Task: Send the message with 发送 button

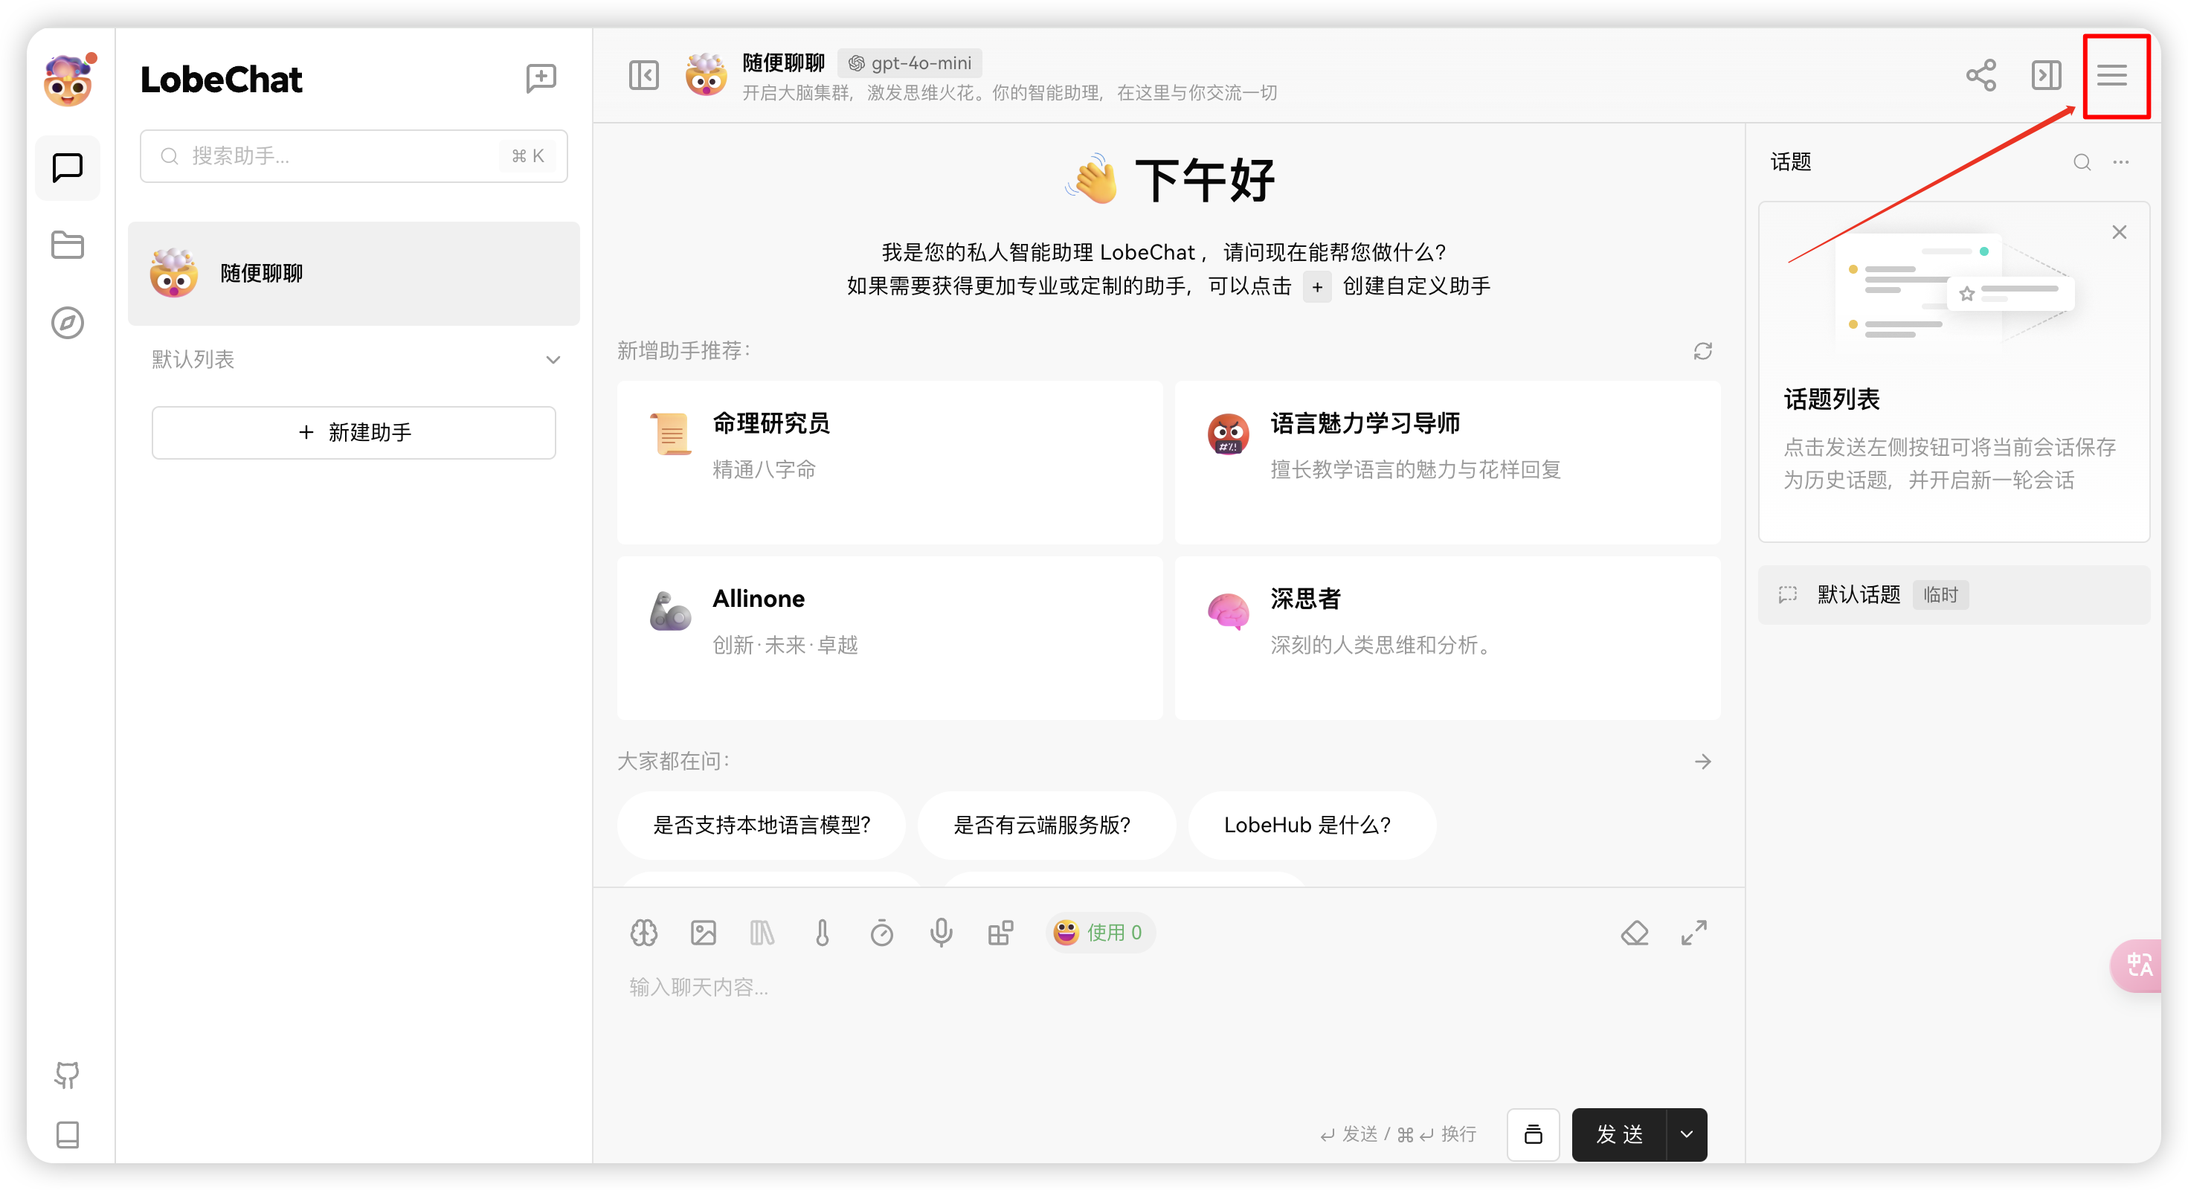Action: pyautogui.click(x=1619, y=1134)
